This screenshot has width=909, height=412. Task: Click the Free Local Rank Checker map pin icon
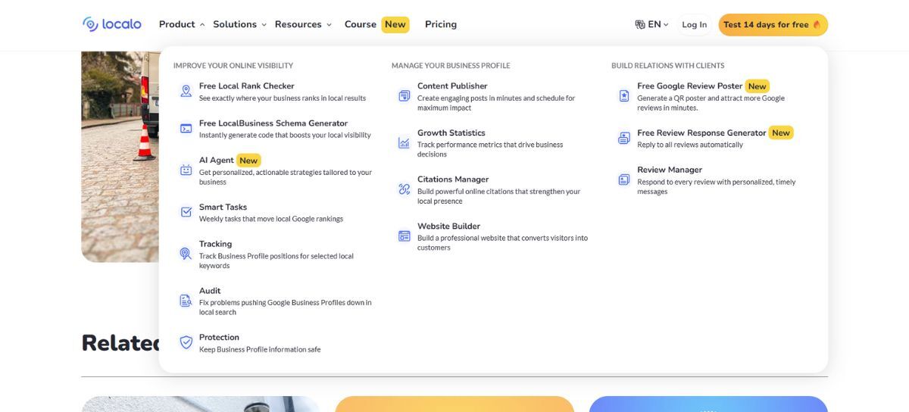click(186, 92)
